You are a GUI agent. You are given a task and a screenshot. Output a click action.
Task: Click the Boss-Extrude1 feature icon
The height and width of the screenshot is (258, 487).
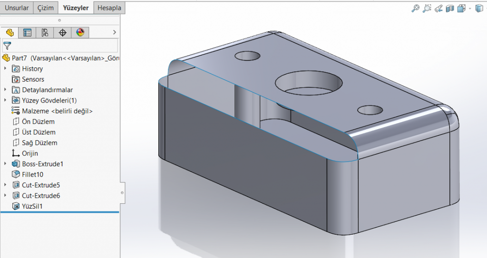[16, 163]
